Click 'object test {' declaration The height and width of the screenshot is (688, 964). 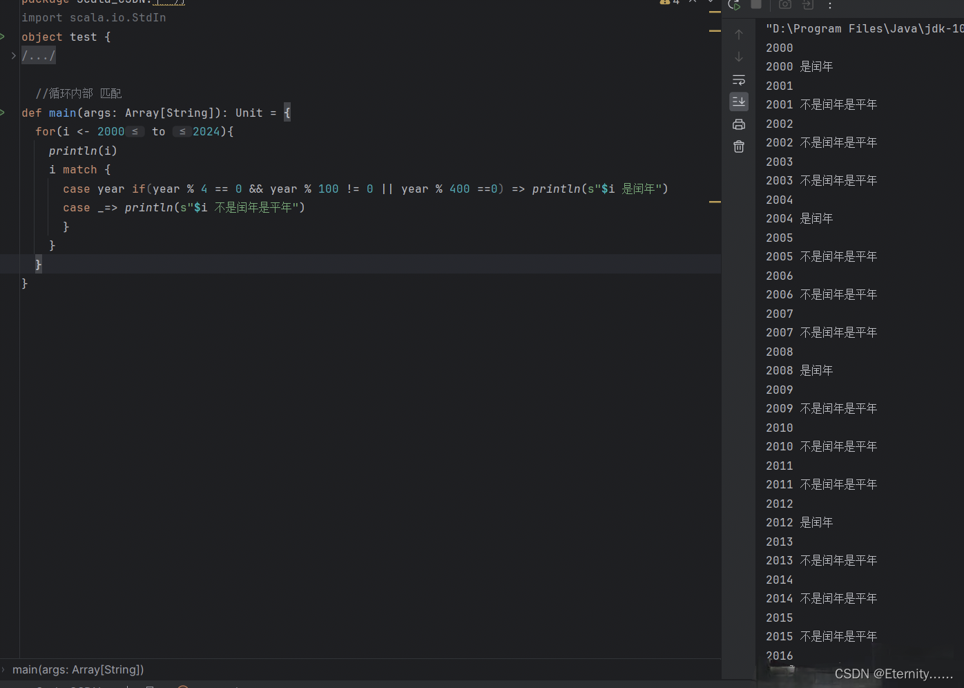(x=66, y=37)
